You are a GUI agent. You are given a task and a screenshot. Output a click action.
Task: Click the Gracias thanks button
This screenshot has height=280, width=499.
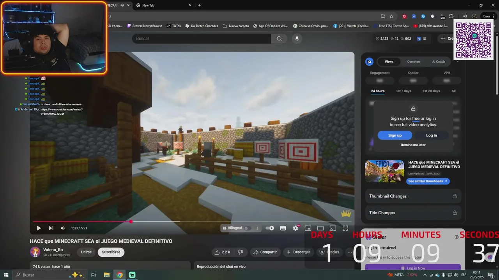(329, 252)
